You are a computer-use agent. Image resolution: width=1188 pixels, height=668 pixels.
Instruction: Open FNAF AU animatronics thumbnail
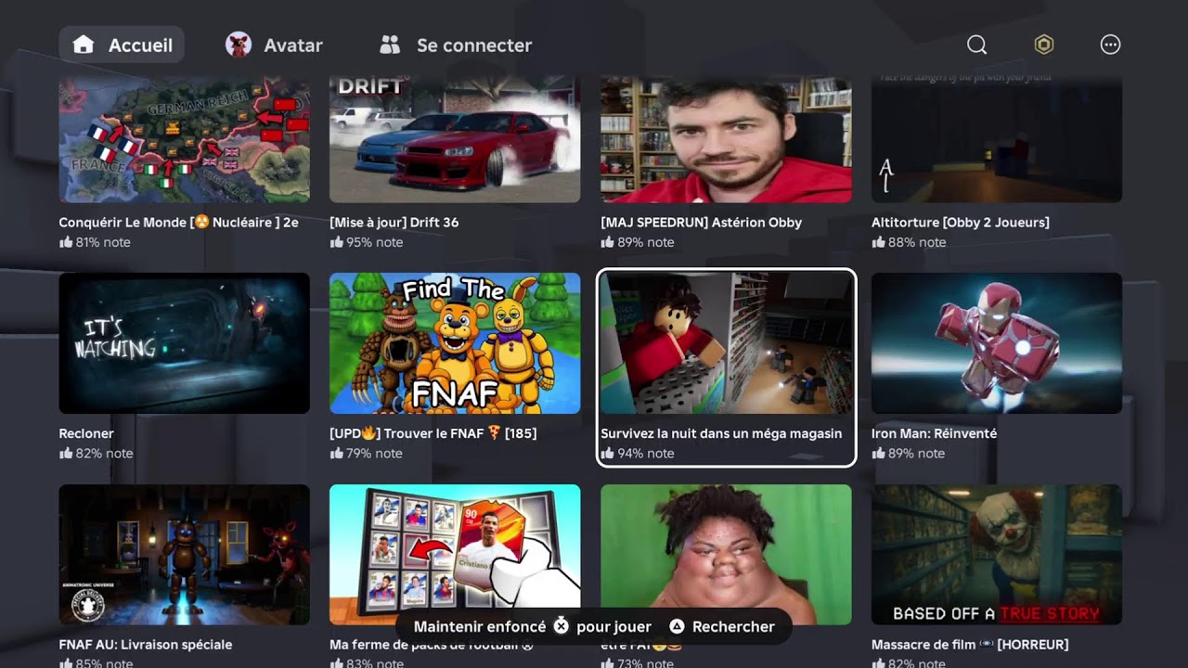[x=185, y=555]
